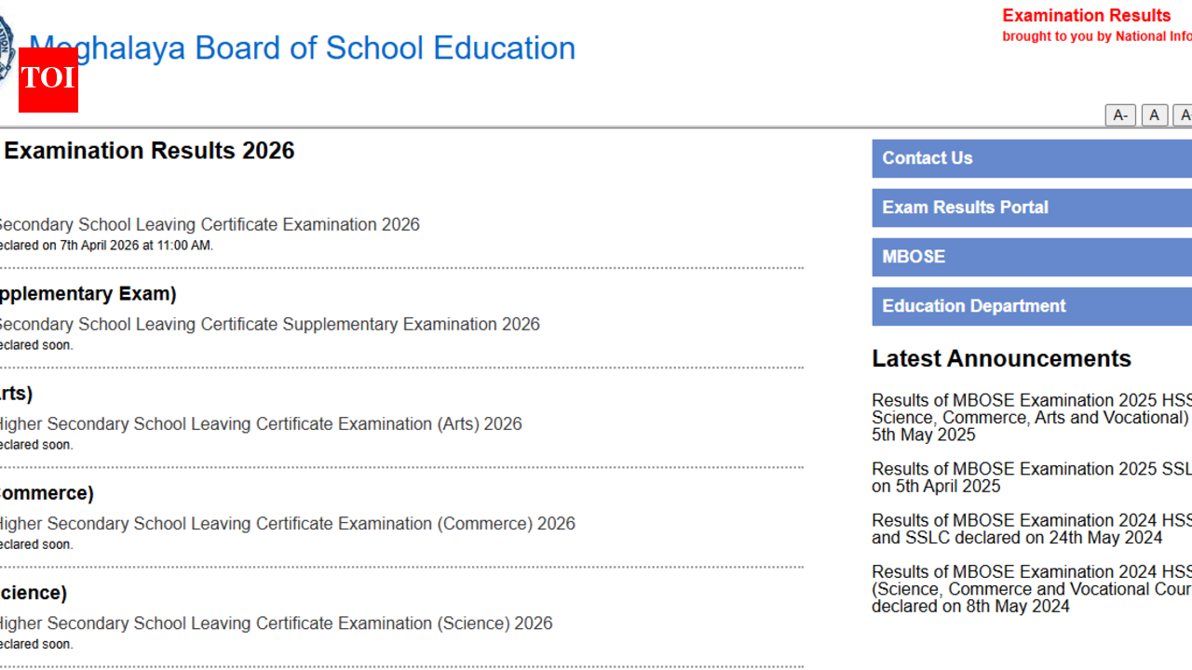Open HSSLC Science 2026 result link
The image size is (1192, 670).
coord(276,623)
